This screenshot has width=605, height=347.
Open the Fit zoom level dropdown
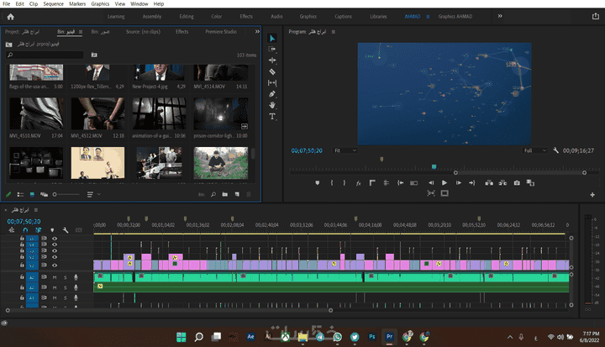click(345, 150)
